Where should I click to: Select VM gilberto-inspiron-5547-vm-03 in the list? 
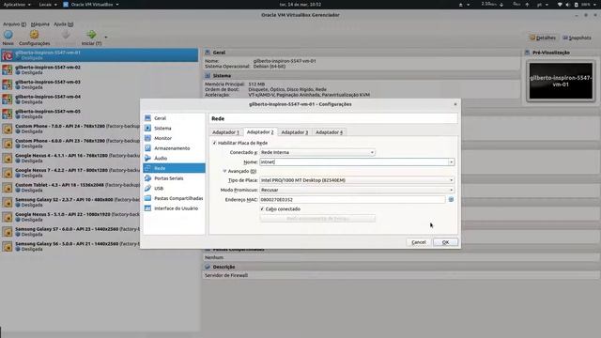(100, 84)
